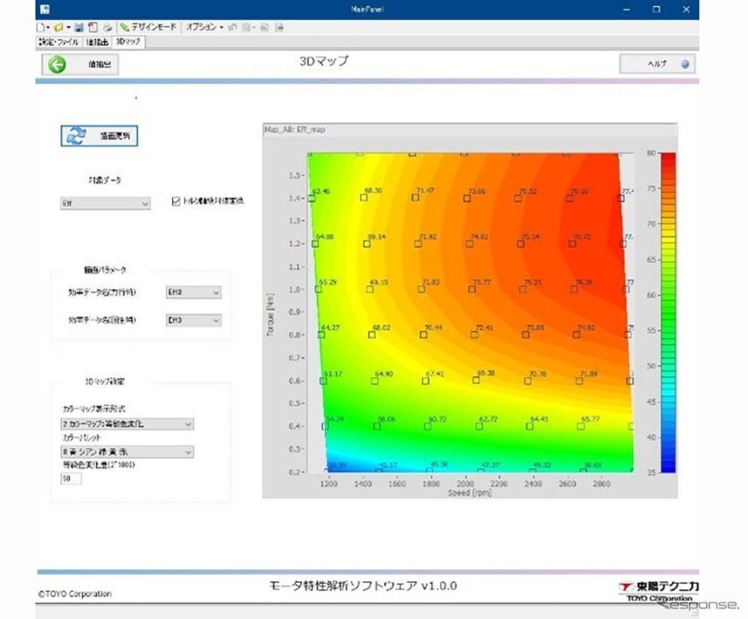Click the Map_AB: Eff_map chart title

pos(295,129)
